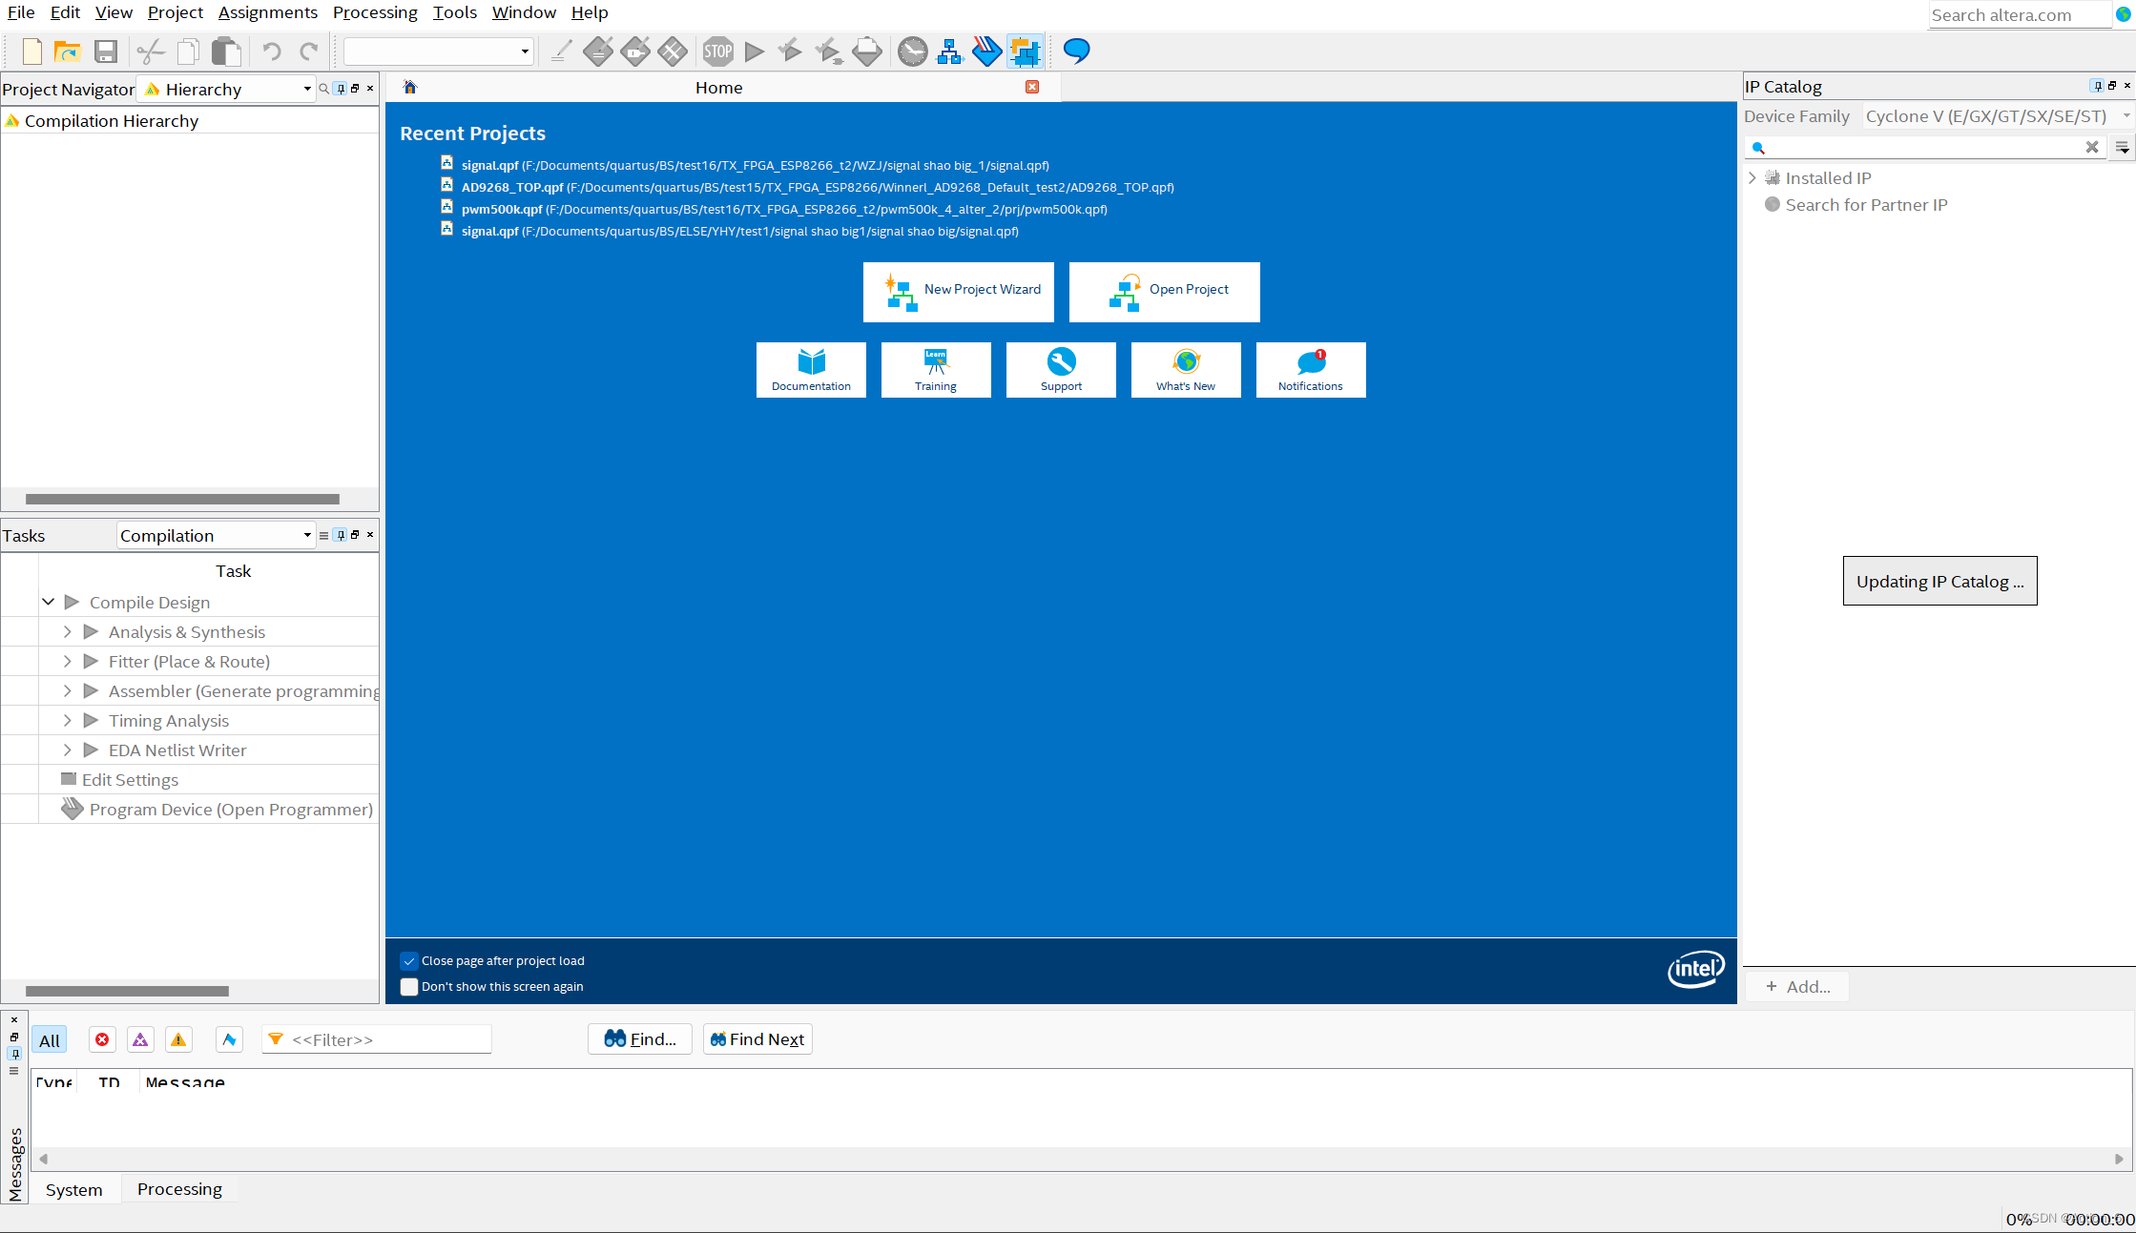Switch to the Processing messages tab
2136x1233 pixels.
click(179, 1189)
